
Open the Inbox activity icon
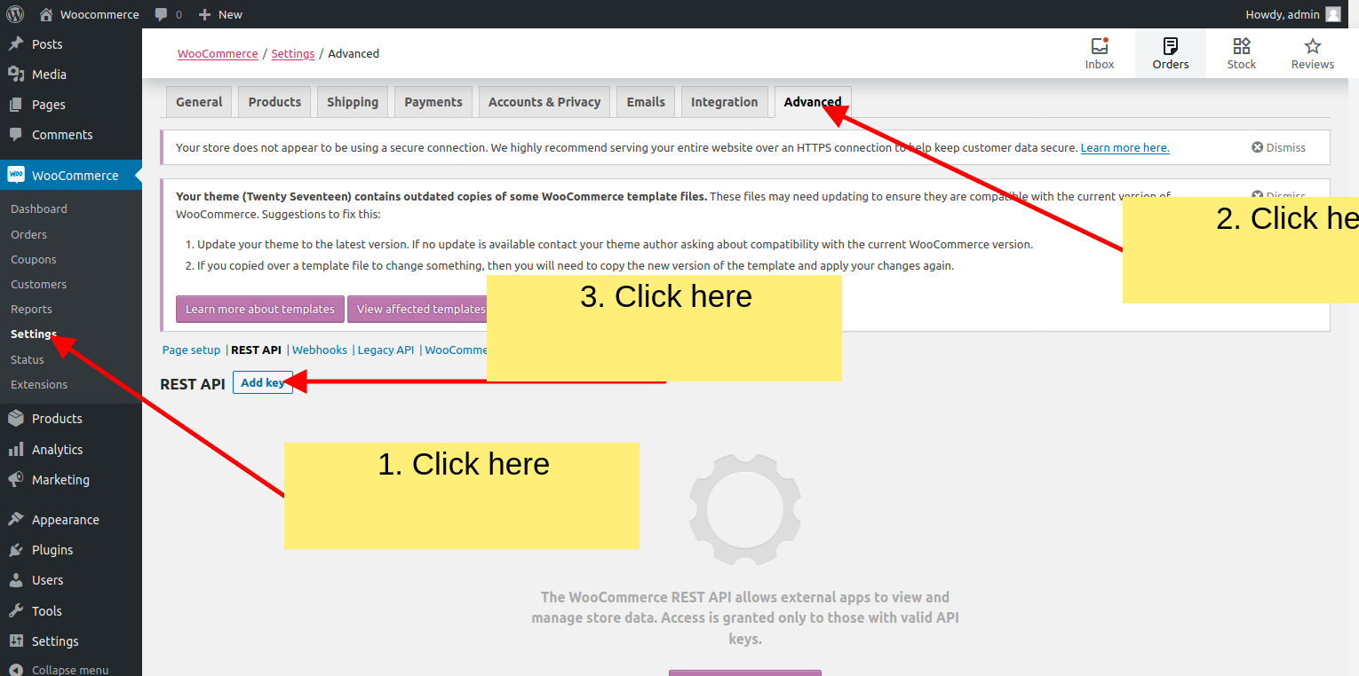pyautogui.click(x=1100, y=46)
